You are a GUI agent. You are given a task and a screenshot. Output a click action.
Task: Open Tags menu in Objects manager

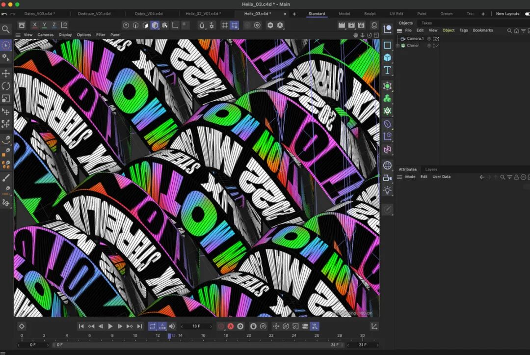click(x=463, y=30)
